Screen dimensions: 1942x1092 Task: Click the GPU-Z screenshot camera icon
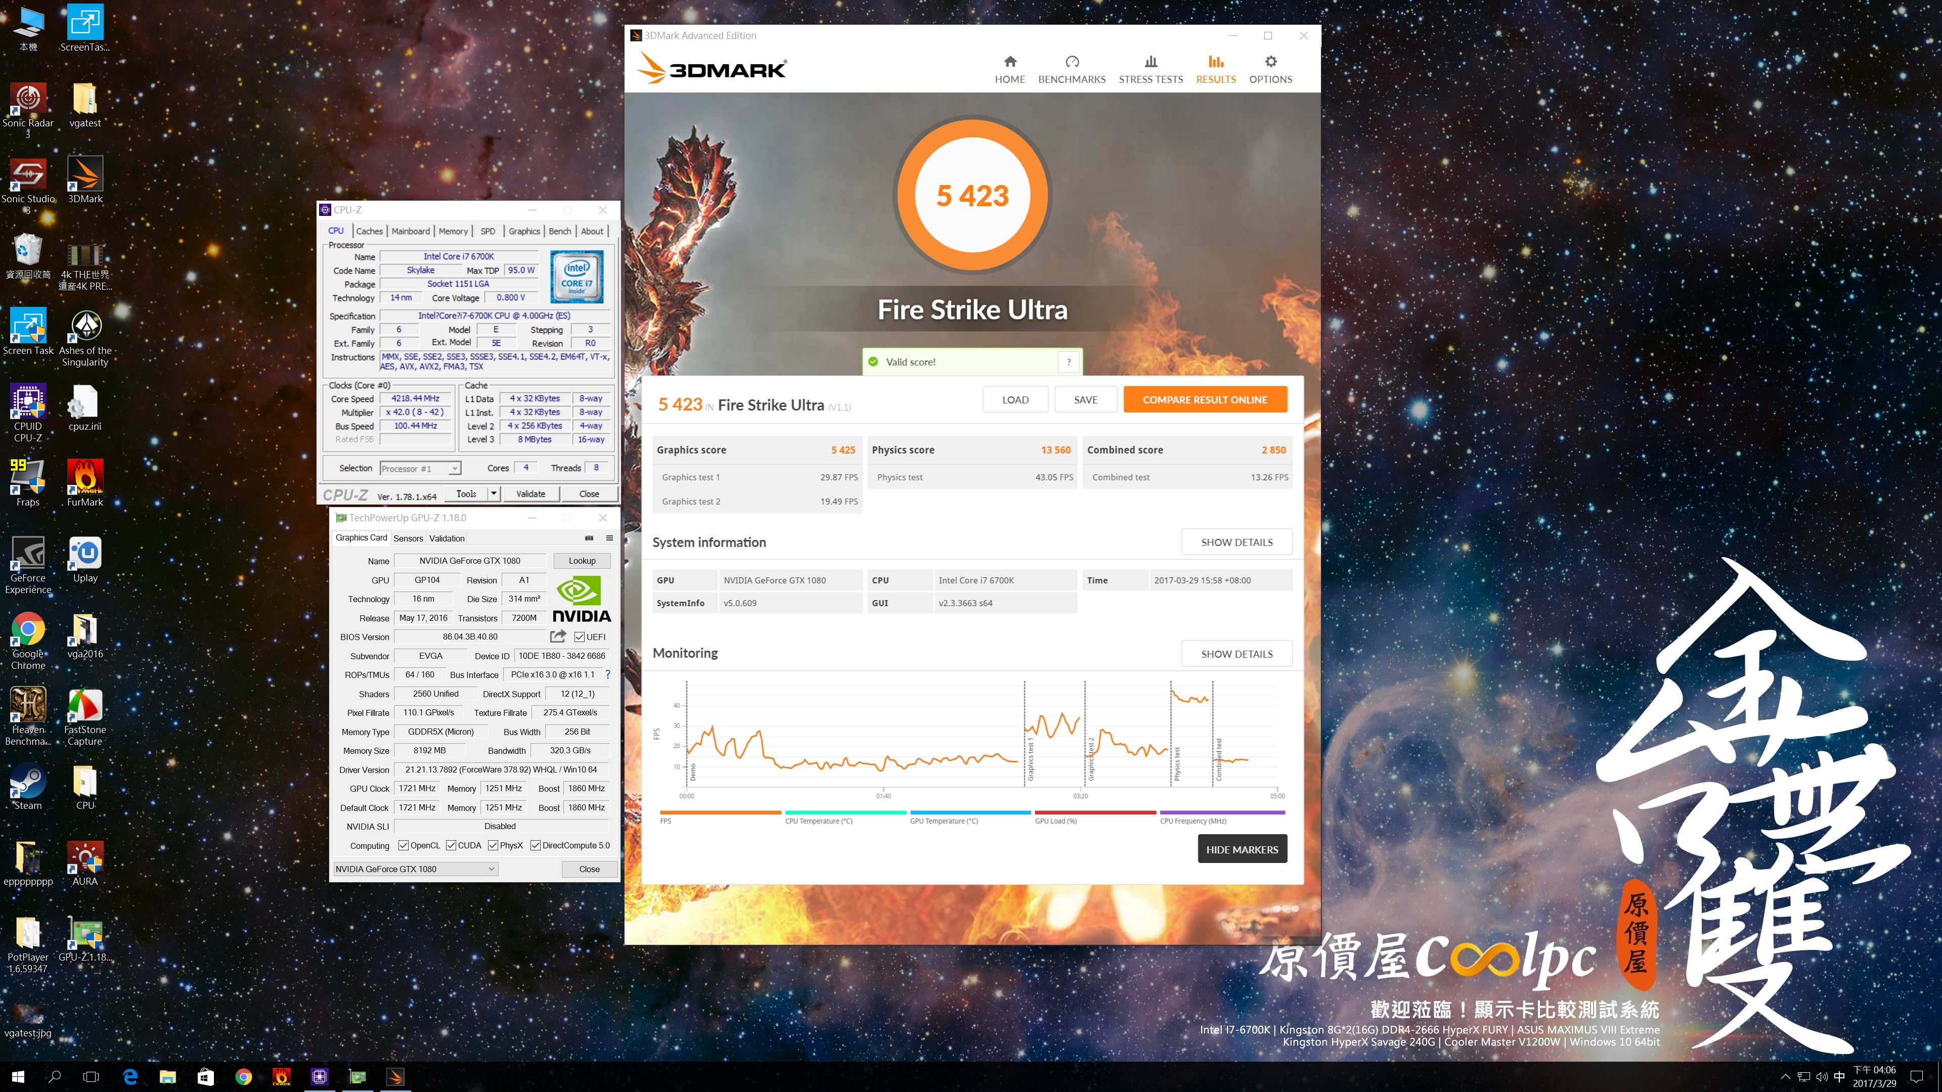pyautogui.click(x=589, y=538)
